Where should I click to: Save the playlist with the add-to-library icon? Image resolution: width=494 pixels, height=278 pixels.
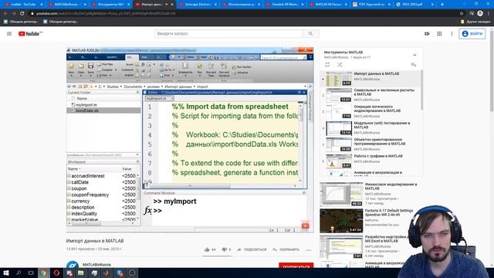point(414,65)
